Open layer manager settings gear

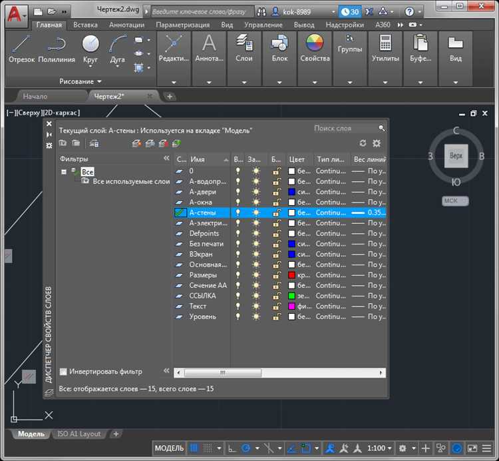click(x=377, y=143)
